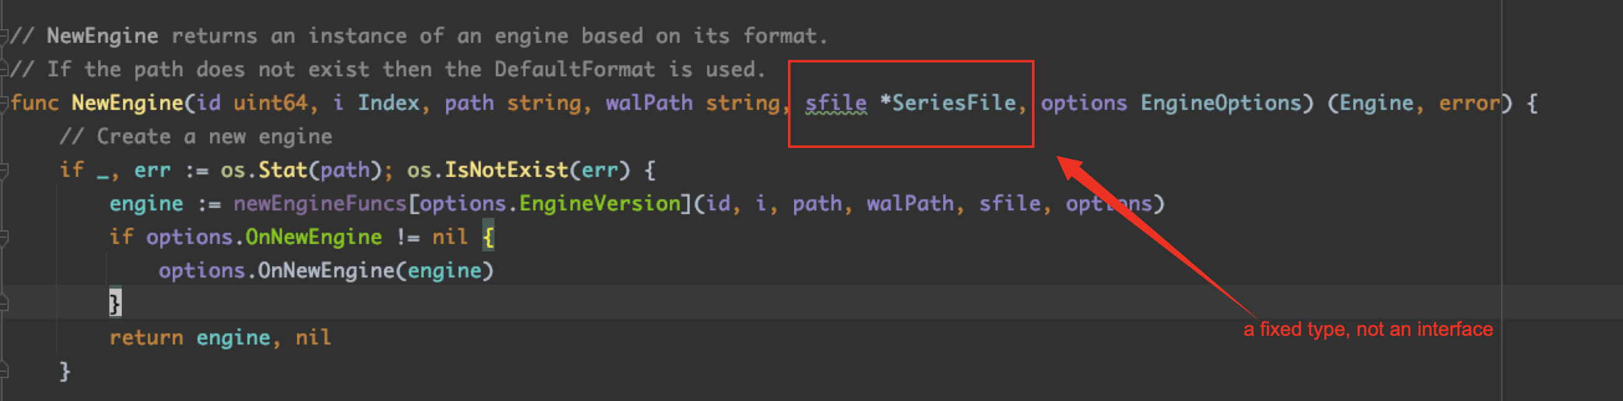Click newEngineFuncs identifier
This screenshot has height=401, width=1623.
[x=320, y=204]
